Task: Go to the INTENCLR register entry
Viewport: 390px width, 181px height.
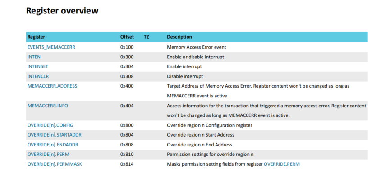Action: coord(38,76)
